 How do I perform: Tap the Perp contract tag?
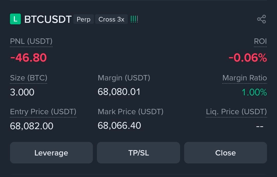pos(84,19)
